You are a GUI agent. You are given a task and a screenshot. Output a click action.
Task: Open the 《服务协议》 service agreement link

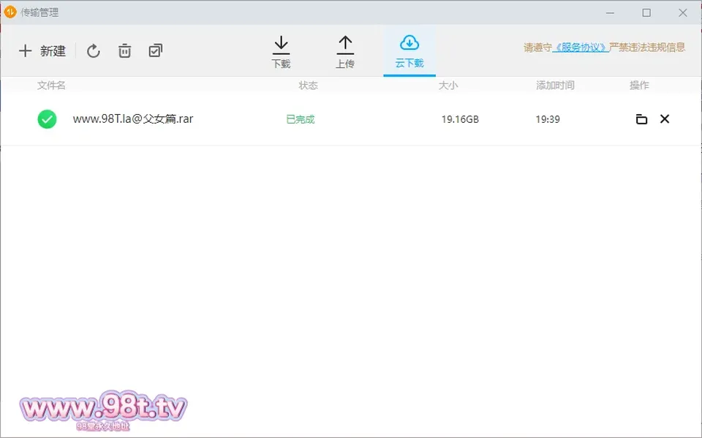580,48
